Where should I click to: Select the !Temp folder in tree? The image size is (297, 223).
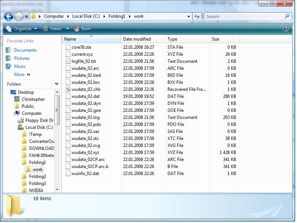coord(35,134)
